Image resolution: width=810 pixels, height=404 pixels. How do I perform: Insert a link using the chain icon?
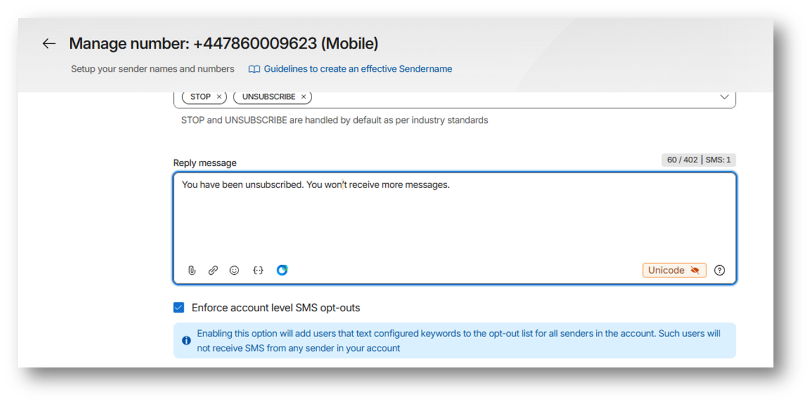pyautogui.click(x=213, y=270)
